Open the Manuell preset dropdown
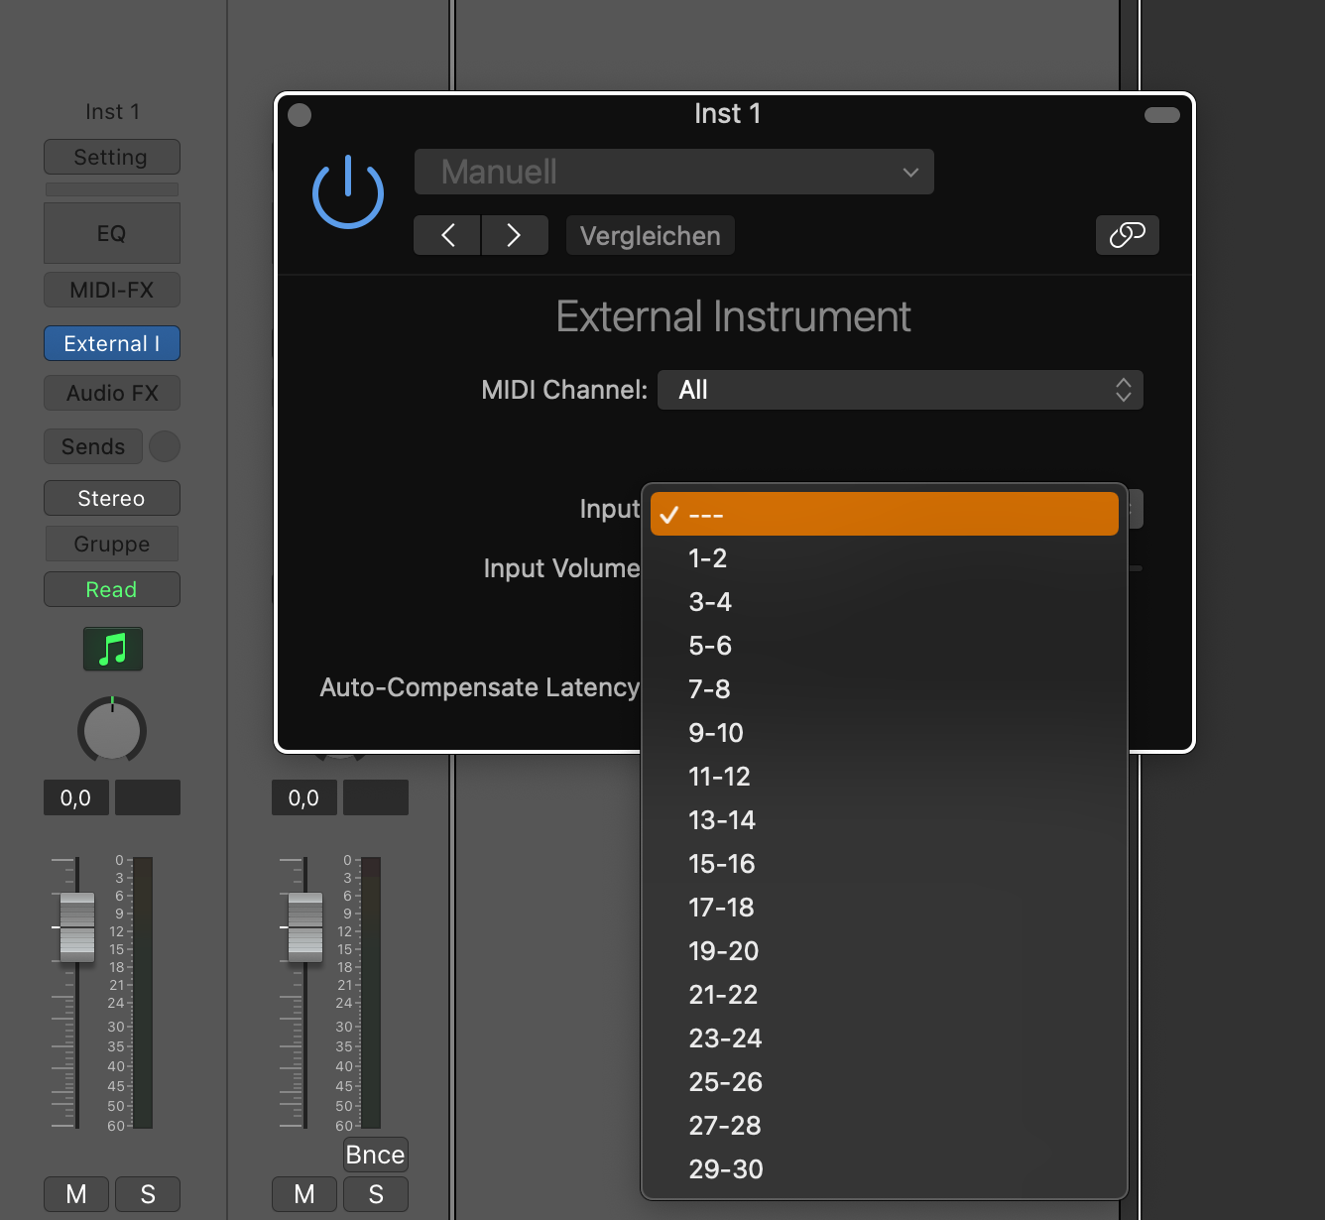 pos(673,172)
